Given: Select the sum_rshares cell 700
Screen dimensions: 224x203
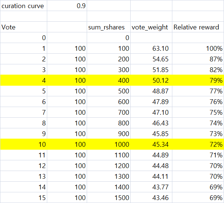Looking at the screenshot, I should [108, 113].
